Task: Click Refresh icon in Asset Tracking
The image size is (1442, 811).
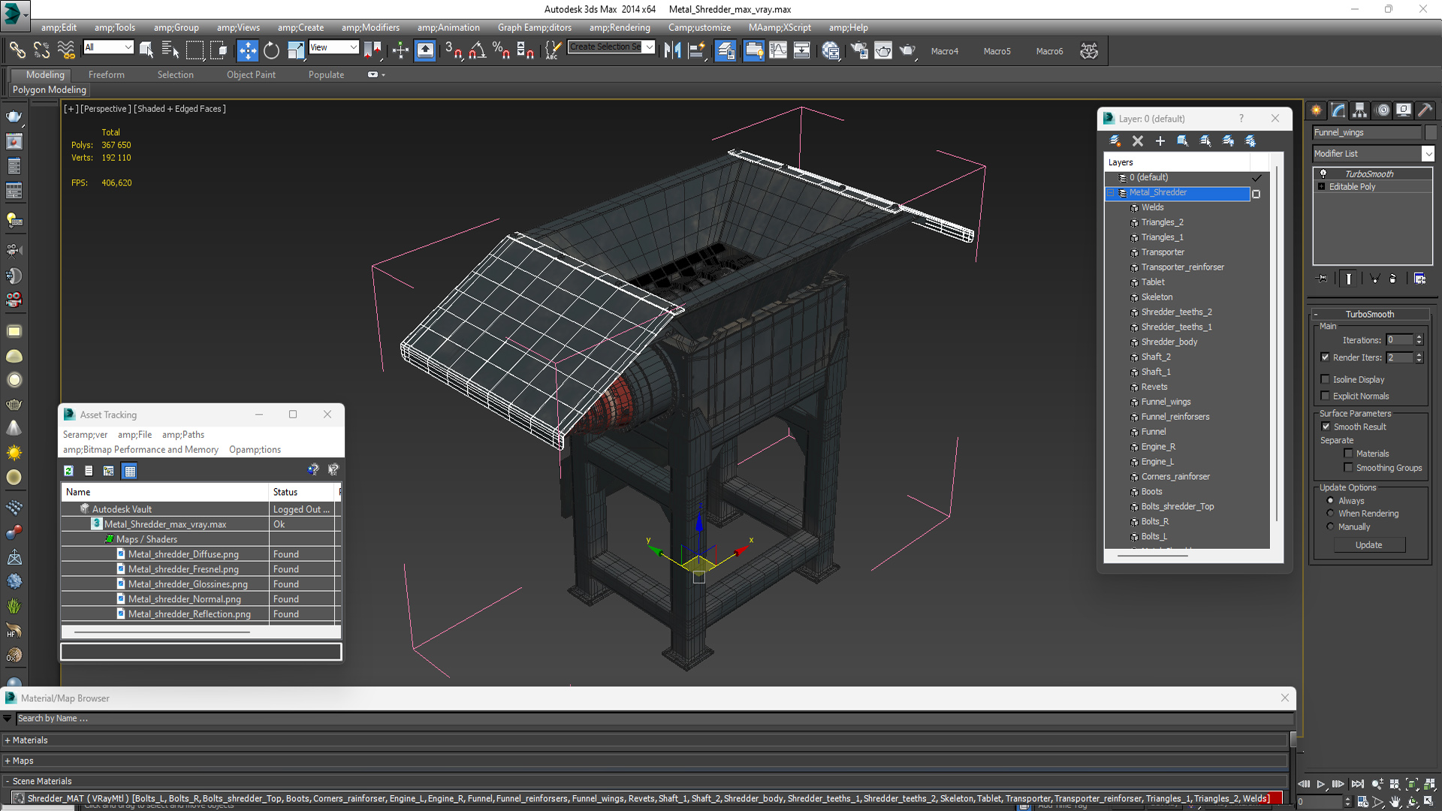Action: (x=68, y=471)
